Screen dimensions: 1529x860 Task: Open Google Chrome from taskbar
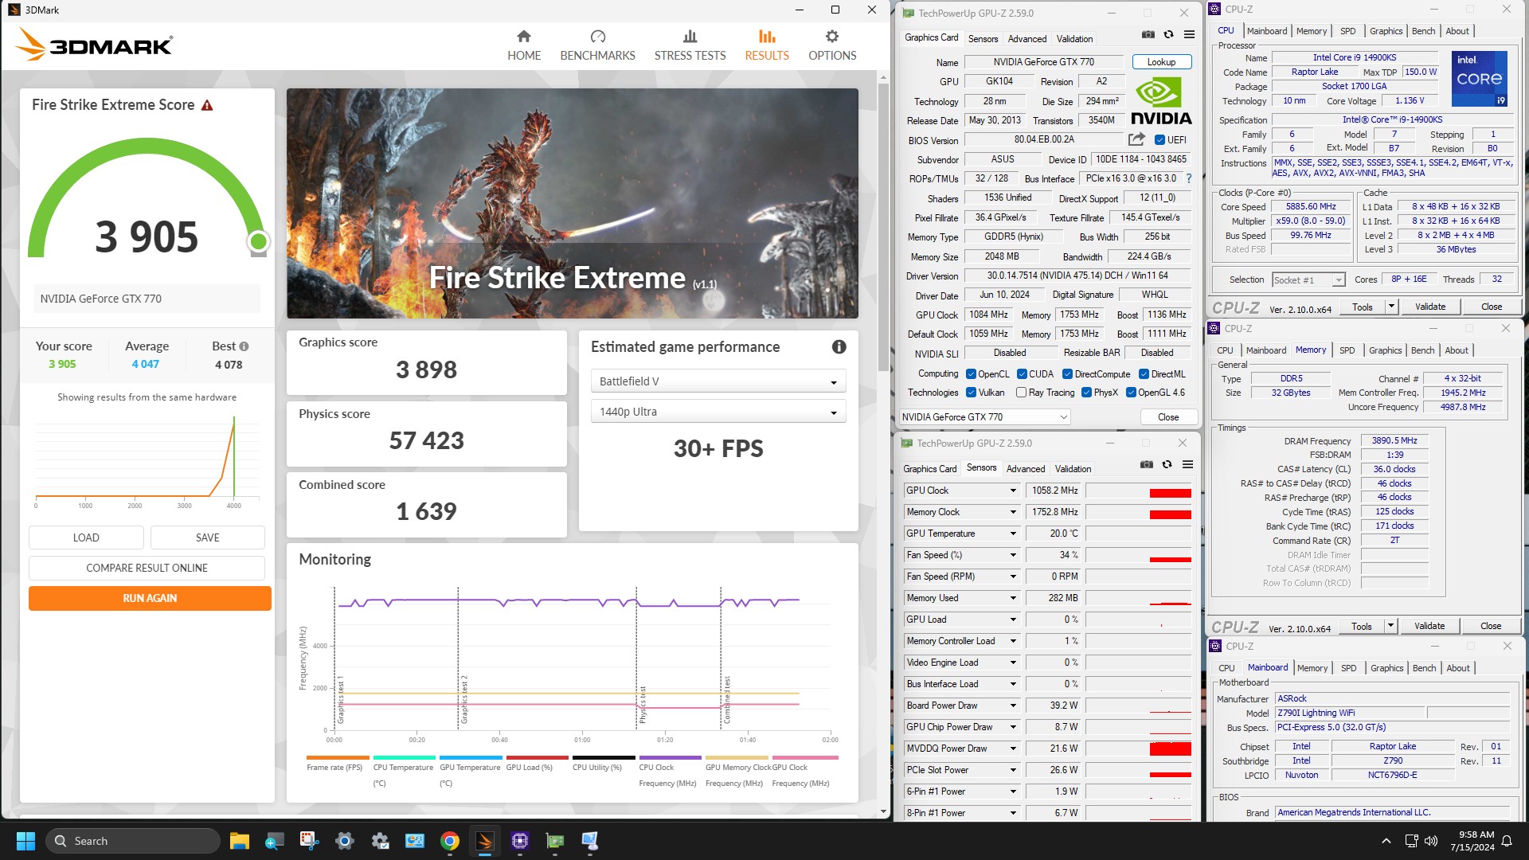coord(450,841)
